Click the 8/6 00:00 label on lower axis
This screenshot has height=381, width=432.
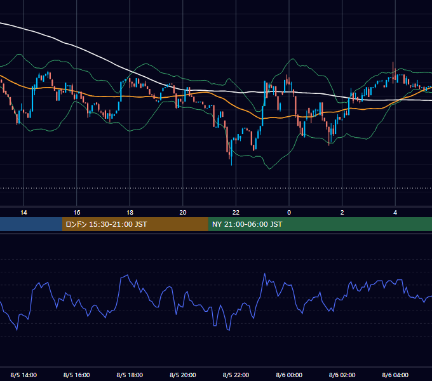tap(289, 375)
